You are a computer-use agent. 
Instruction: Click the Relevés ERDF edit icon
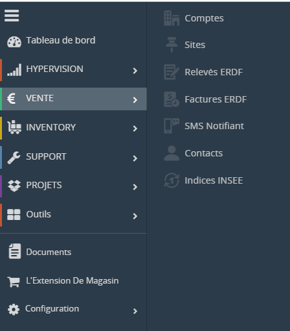coord(172,72)
